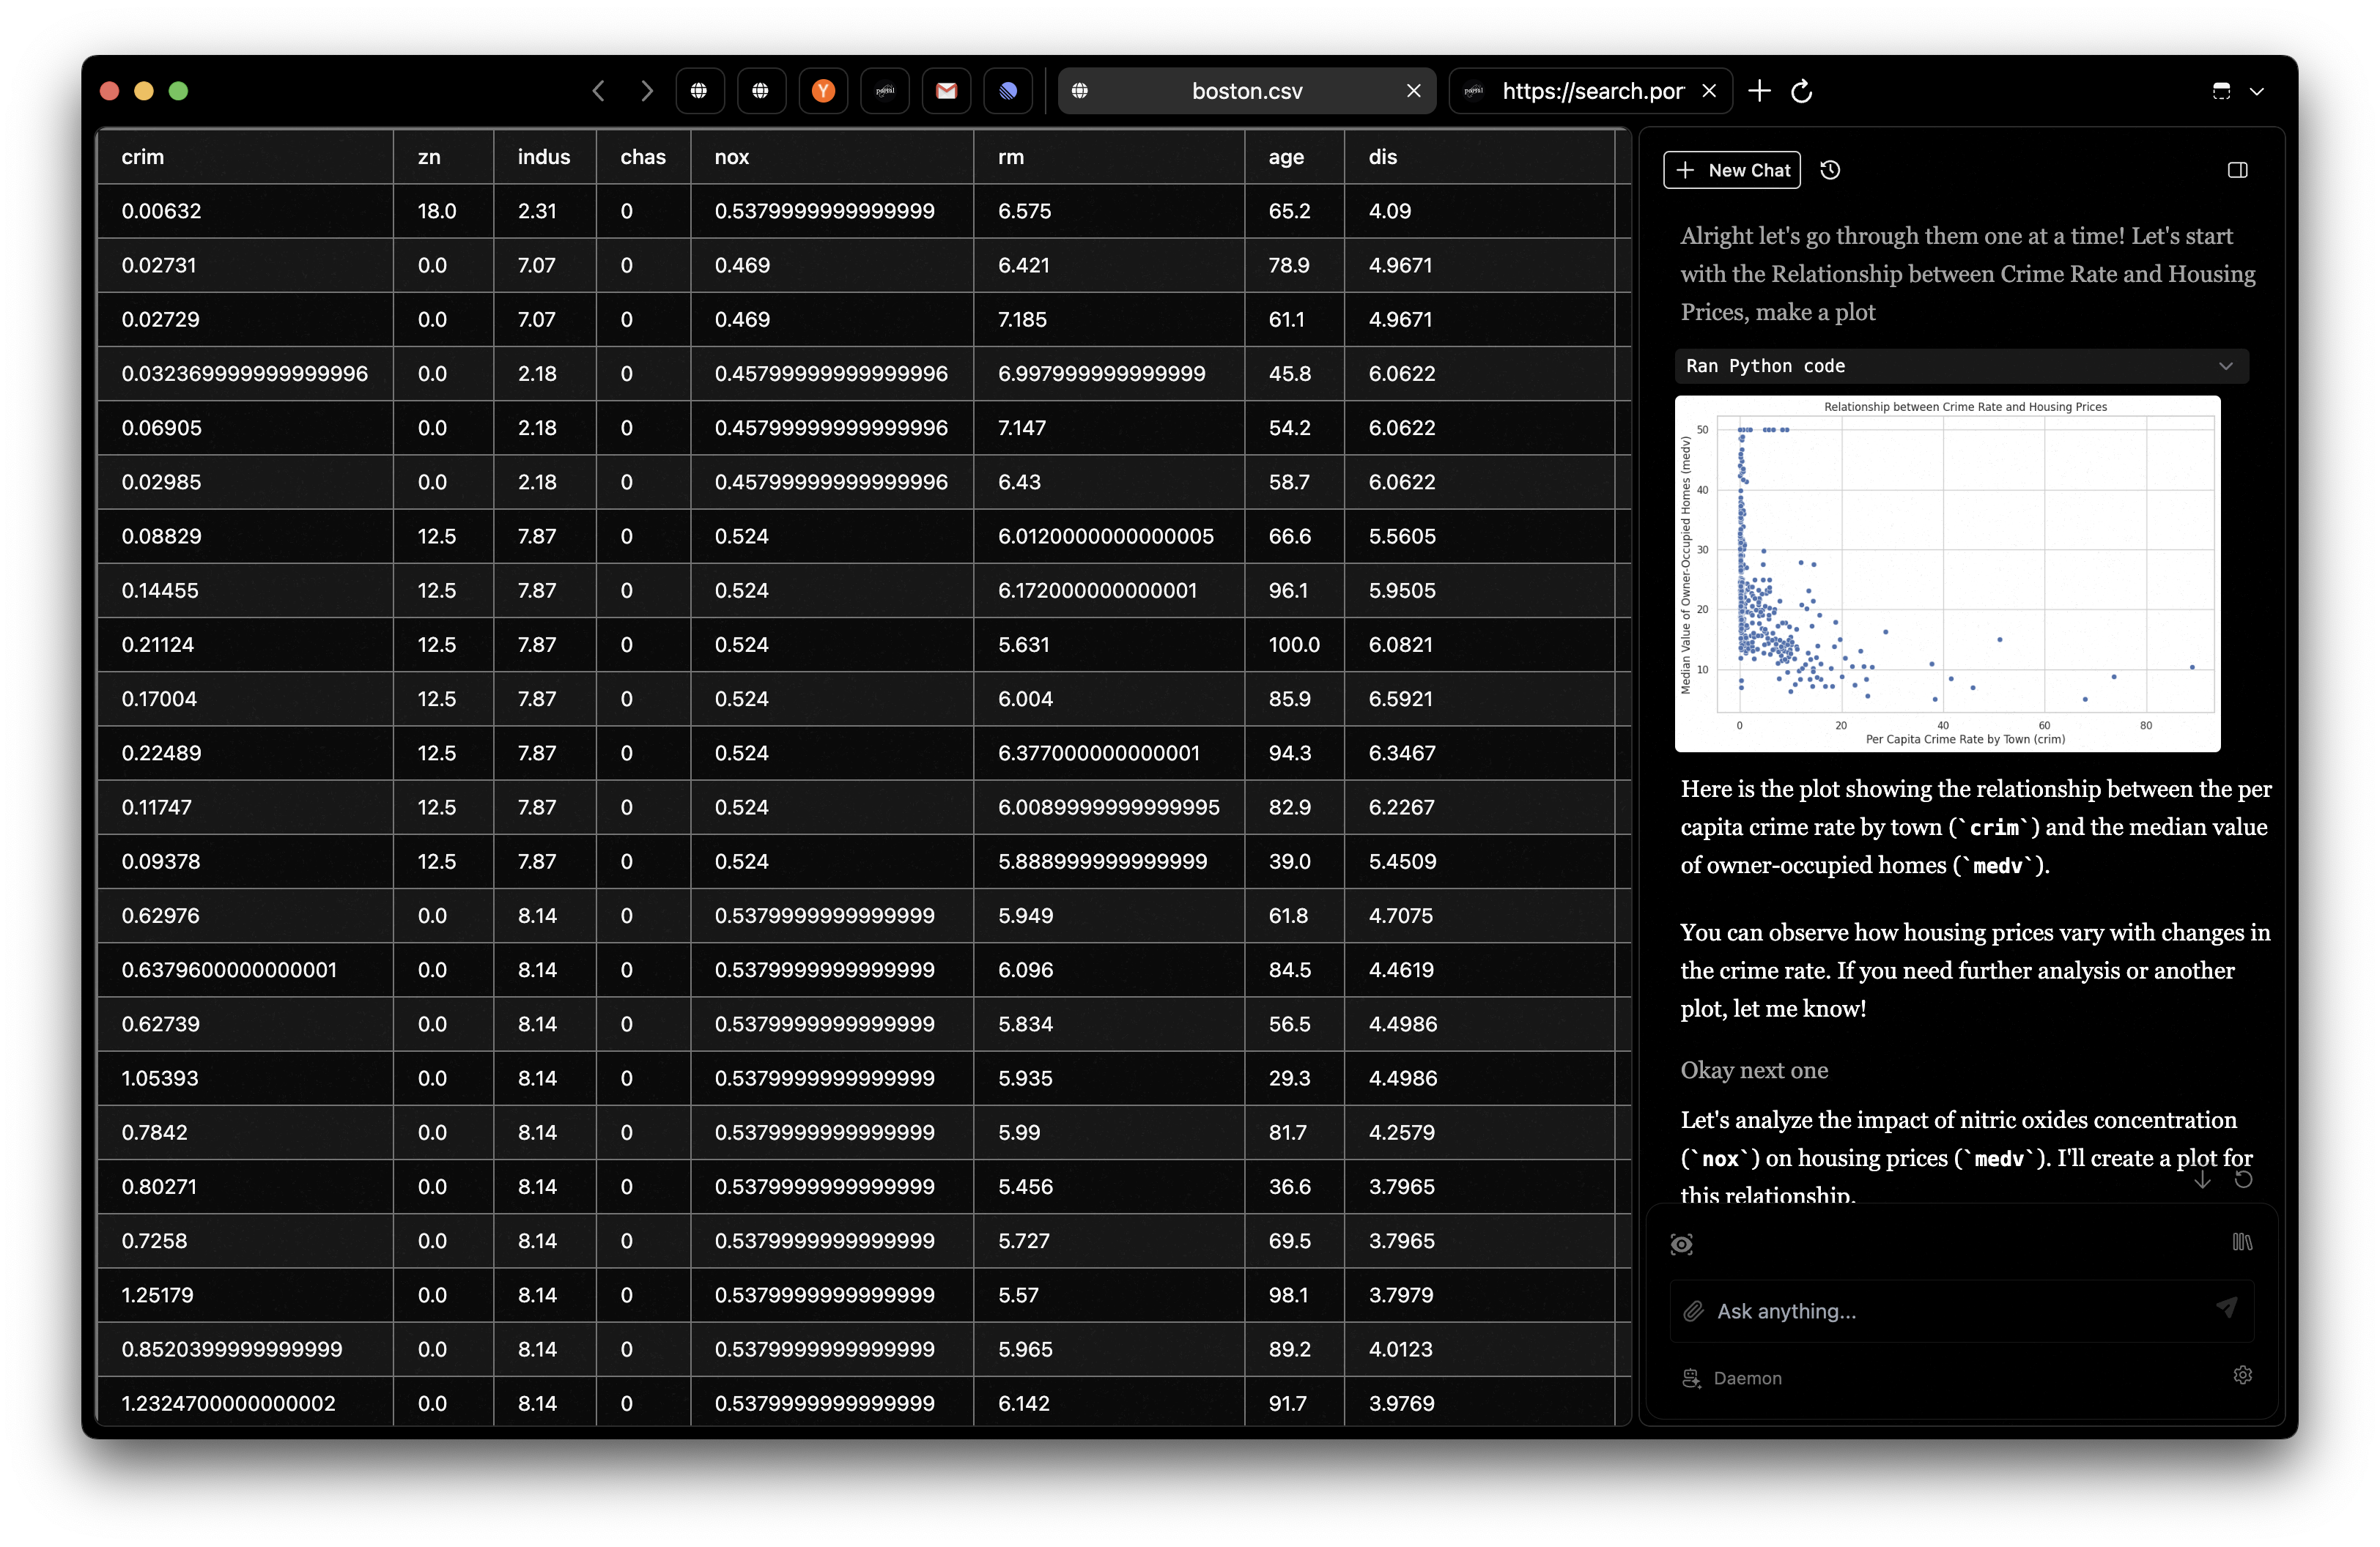Open the pinned blue striped circle tab
The height and width of the screenshot is (1547, 2380).
(1008, 91)
